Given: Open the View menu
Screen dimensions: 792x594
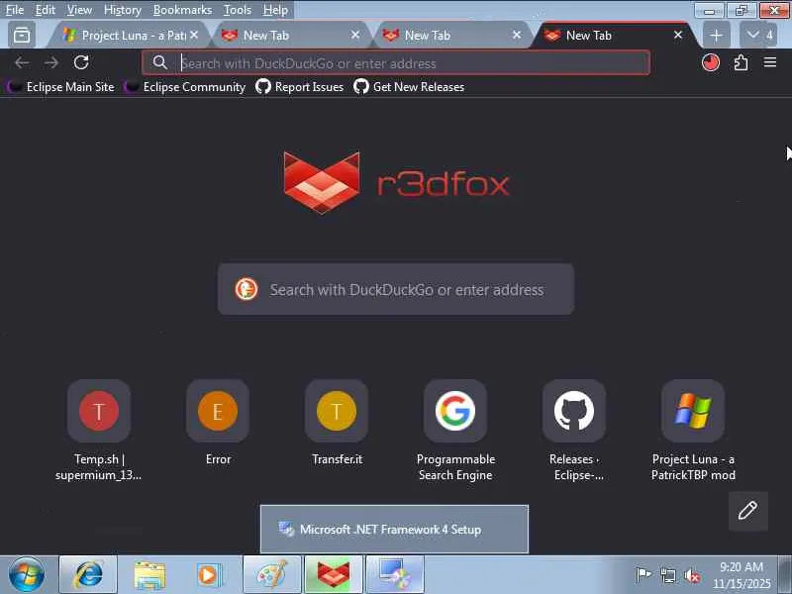Looking at the screenshot, I should click(79, 10).
